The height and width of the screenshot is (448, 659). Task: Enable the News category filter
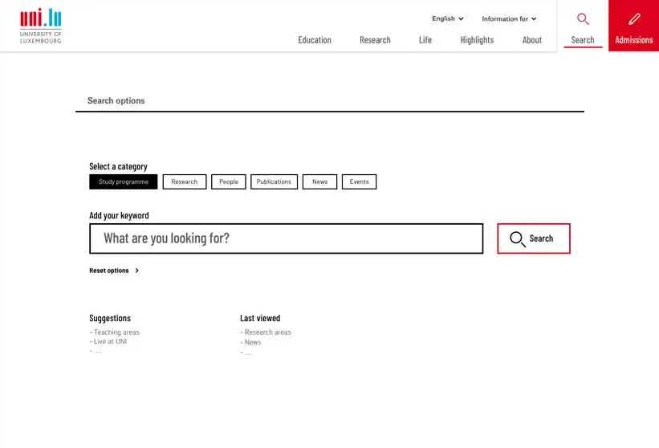(319, 182)
